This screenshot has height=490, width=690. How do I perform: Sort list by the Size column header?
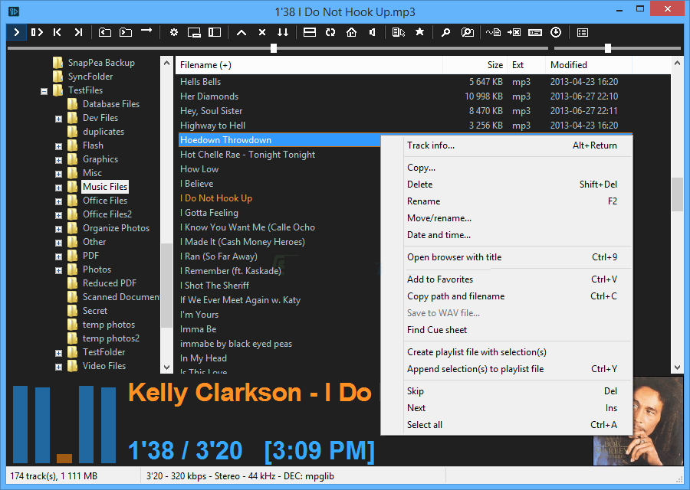click(495, 65)
